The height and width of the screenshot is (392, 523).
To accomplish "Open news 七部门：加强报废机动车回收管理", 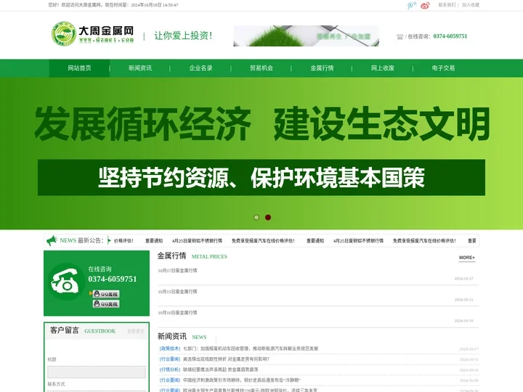I will (x=251, y=348).
